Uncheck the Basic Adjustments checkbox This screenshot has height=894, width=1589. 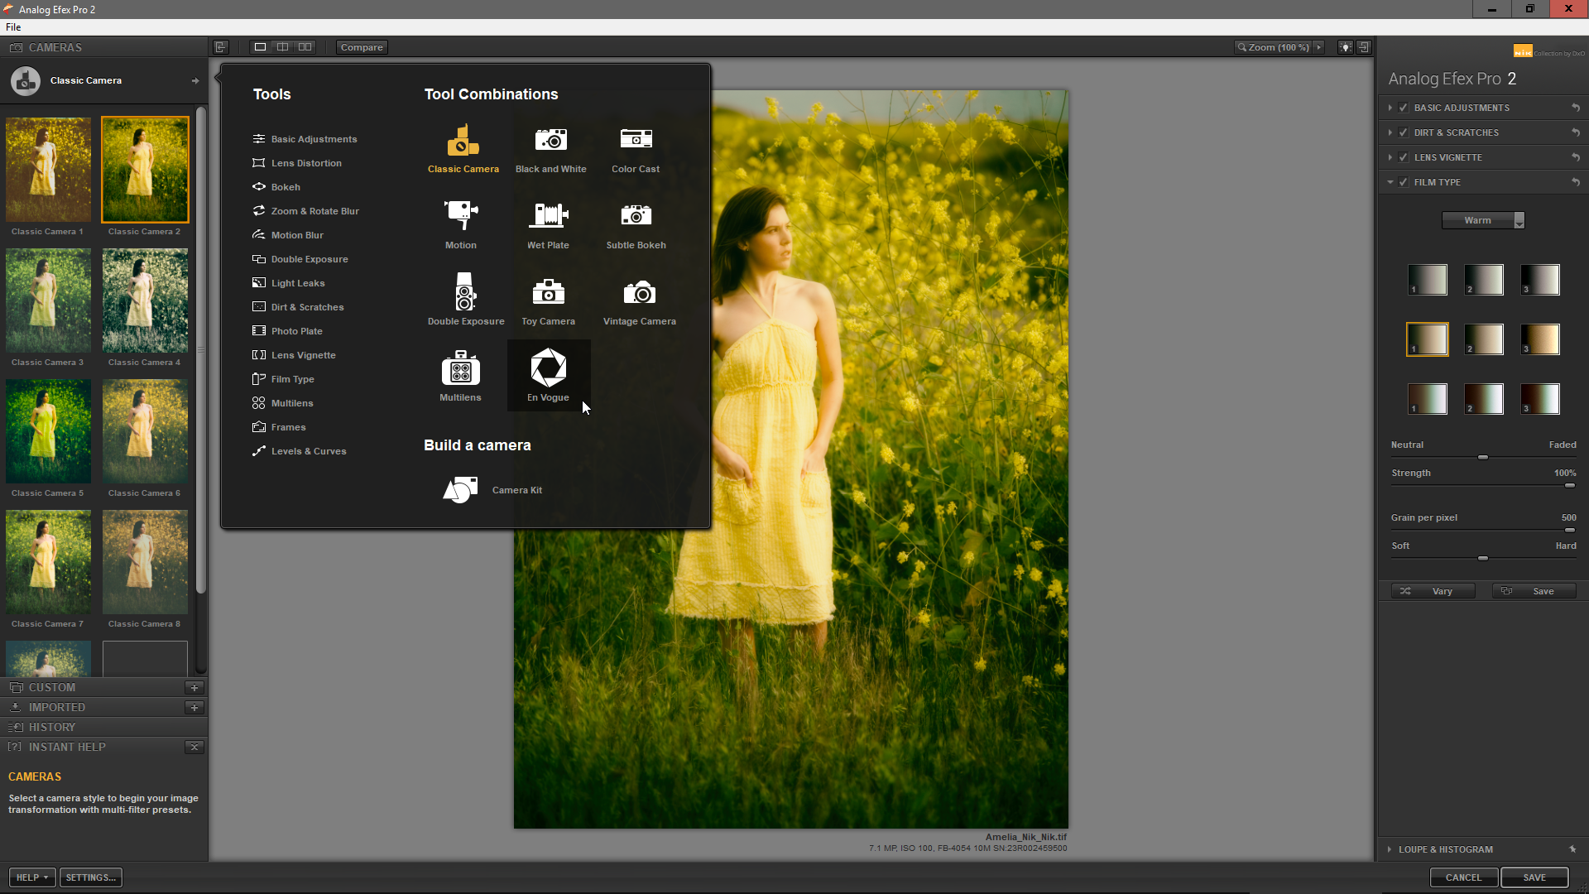[x=1404, y=108]
